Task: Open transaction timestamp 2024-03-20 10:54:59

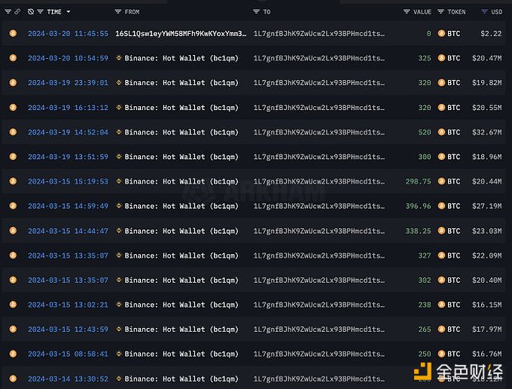Action: [68, 58]
